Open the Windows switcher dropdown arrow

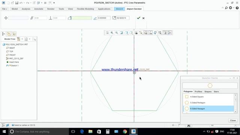(42, 3)
